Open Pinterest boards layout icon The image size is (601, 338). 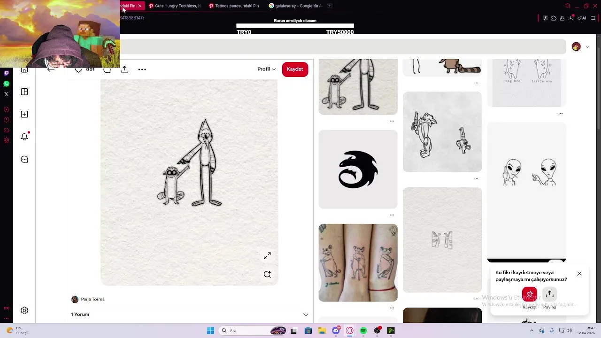24,92
